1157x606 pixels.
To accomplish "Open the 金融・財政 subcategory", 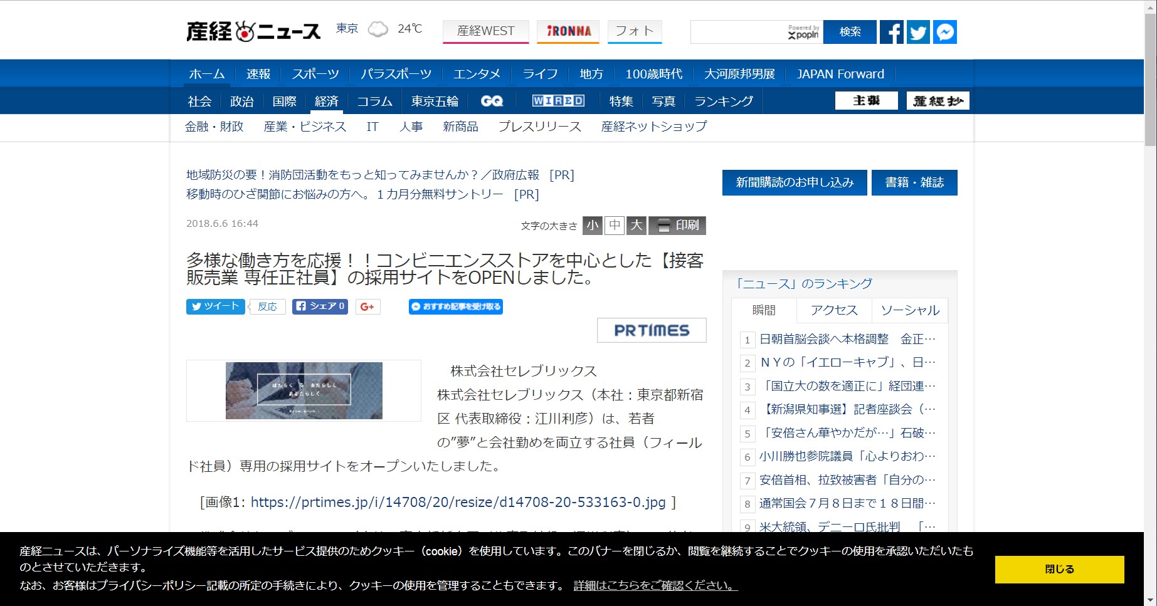I will tap(214, 127).
